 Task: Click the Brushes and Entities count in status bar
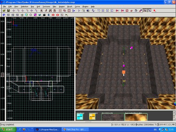(146, 124)
